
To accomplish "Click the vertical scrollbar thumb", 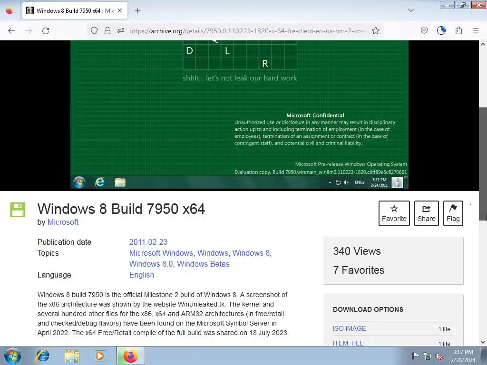I will coord(483,164).
